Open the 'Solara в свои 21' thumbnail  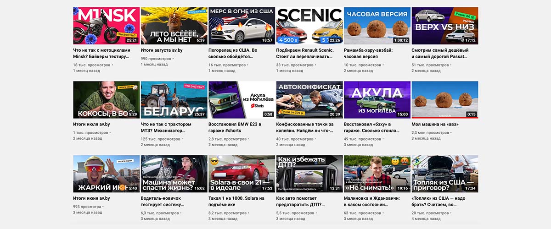click(242, 174)
